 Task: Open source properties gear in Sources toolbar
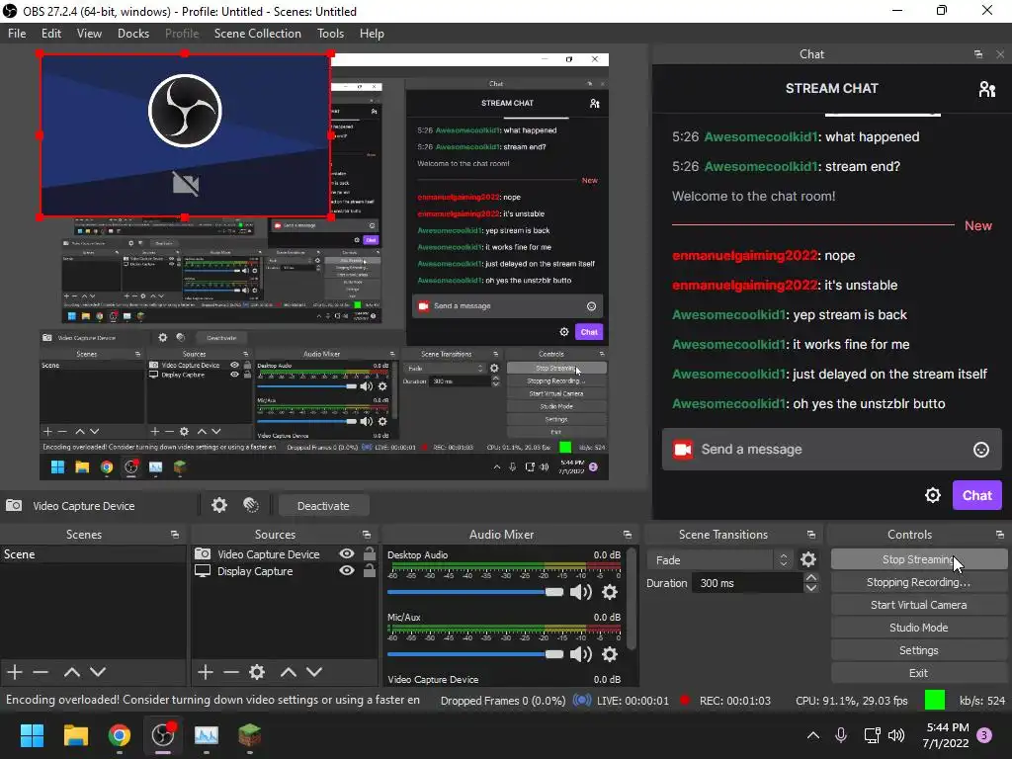tap(257, 672)
